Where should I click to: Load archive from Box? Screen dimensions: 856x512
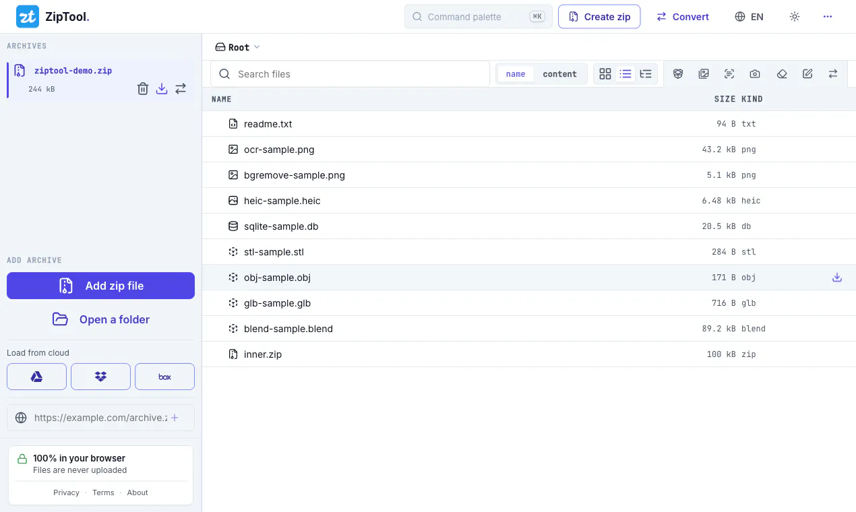point(164,377)
